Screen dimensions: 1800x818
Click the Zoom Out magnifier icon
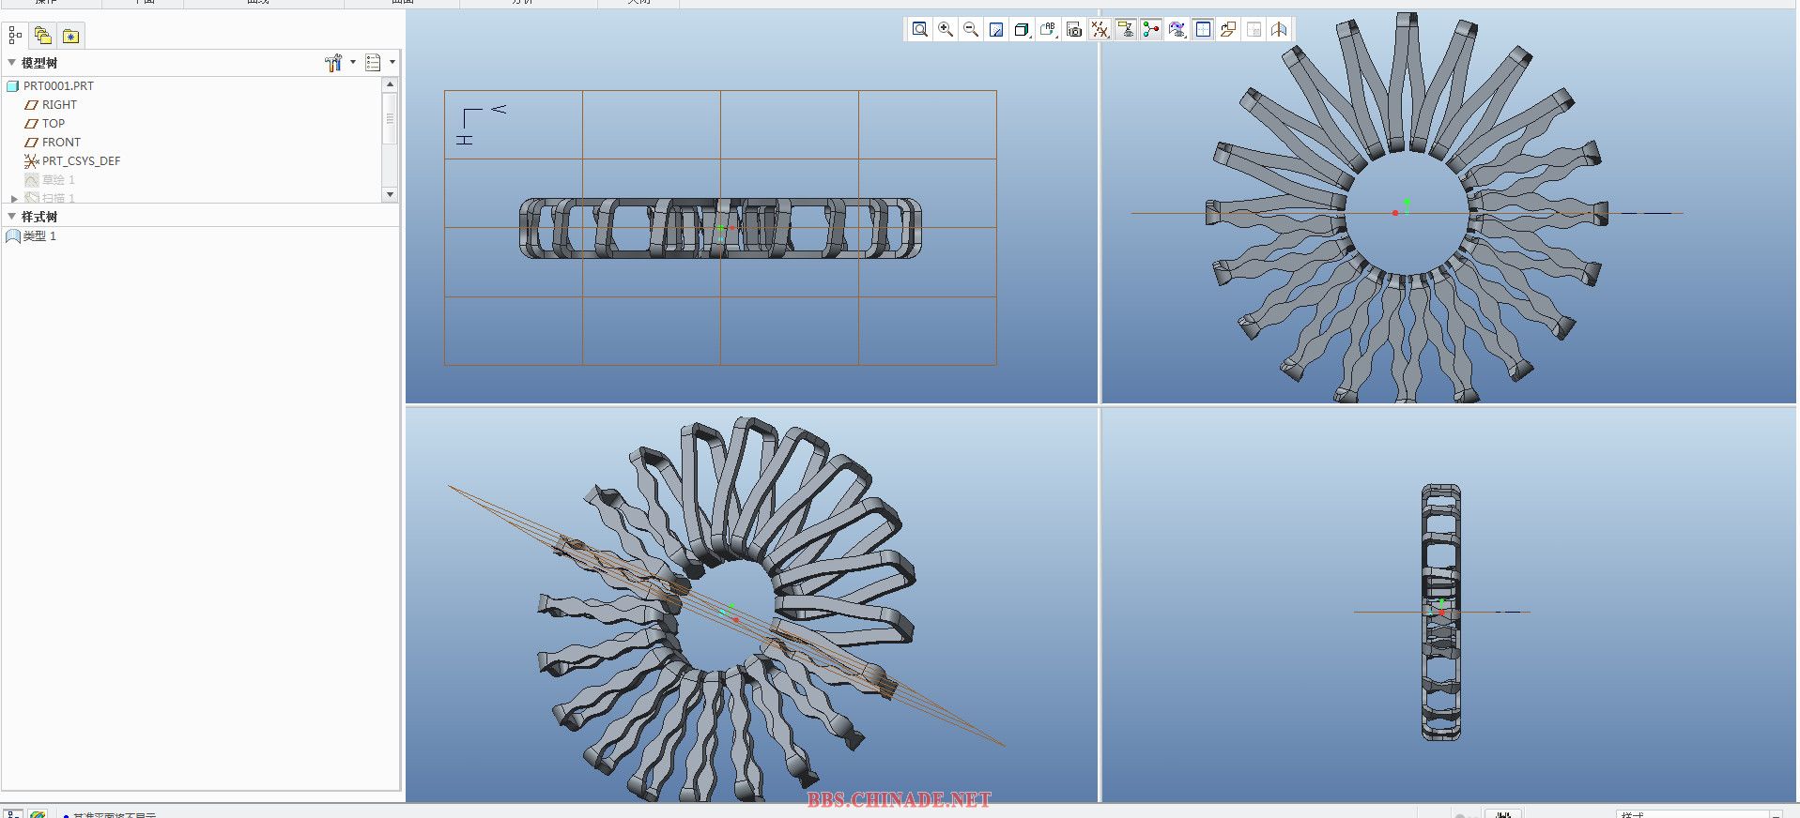click(x=971, y=30)
